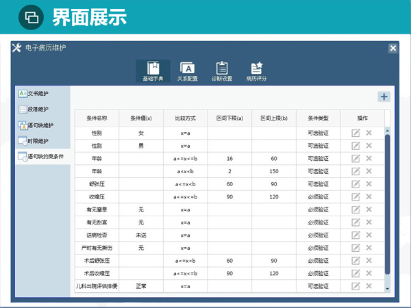The width and height of the screenshot is (411, 308).
Task: Go to the 病历评分 tab
Action: (x=256, y=71)
